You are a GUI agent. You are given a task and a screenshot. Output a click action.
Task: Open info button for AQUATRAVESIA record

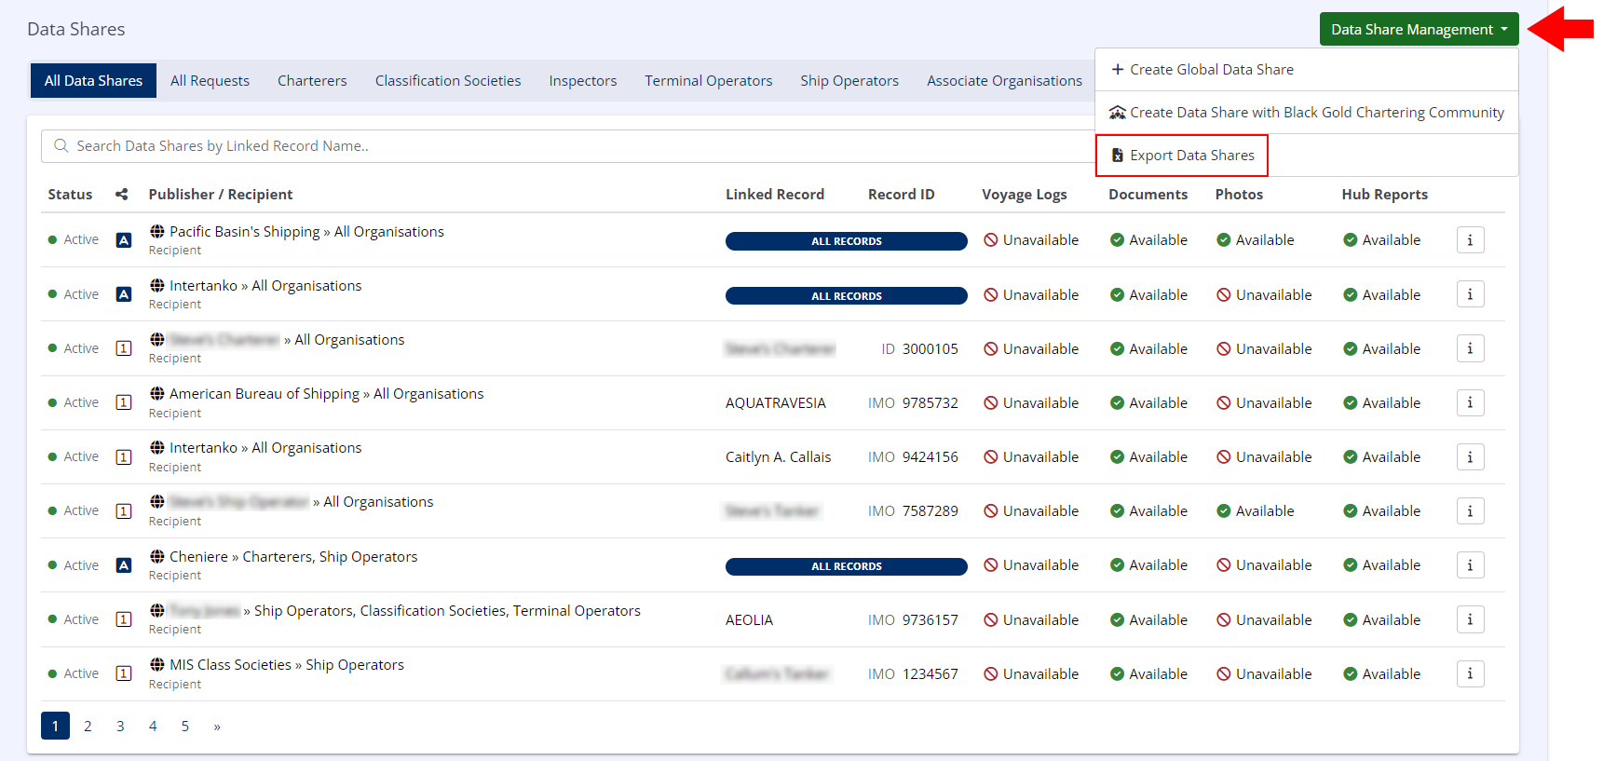(x=1470, y=402)
